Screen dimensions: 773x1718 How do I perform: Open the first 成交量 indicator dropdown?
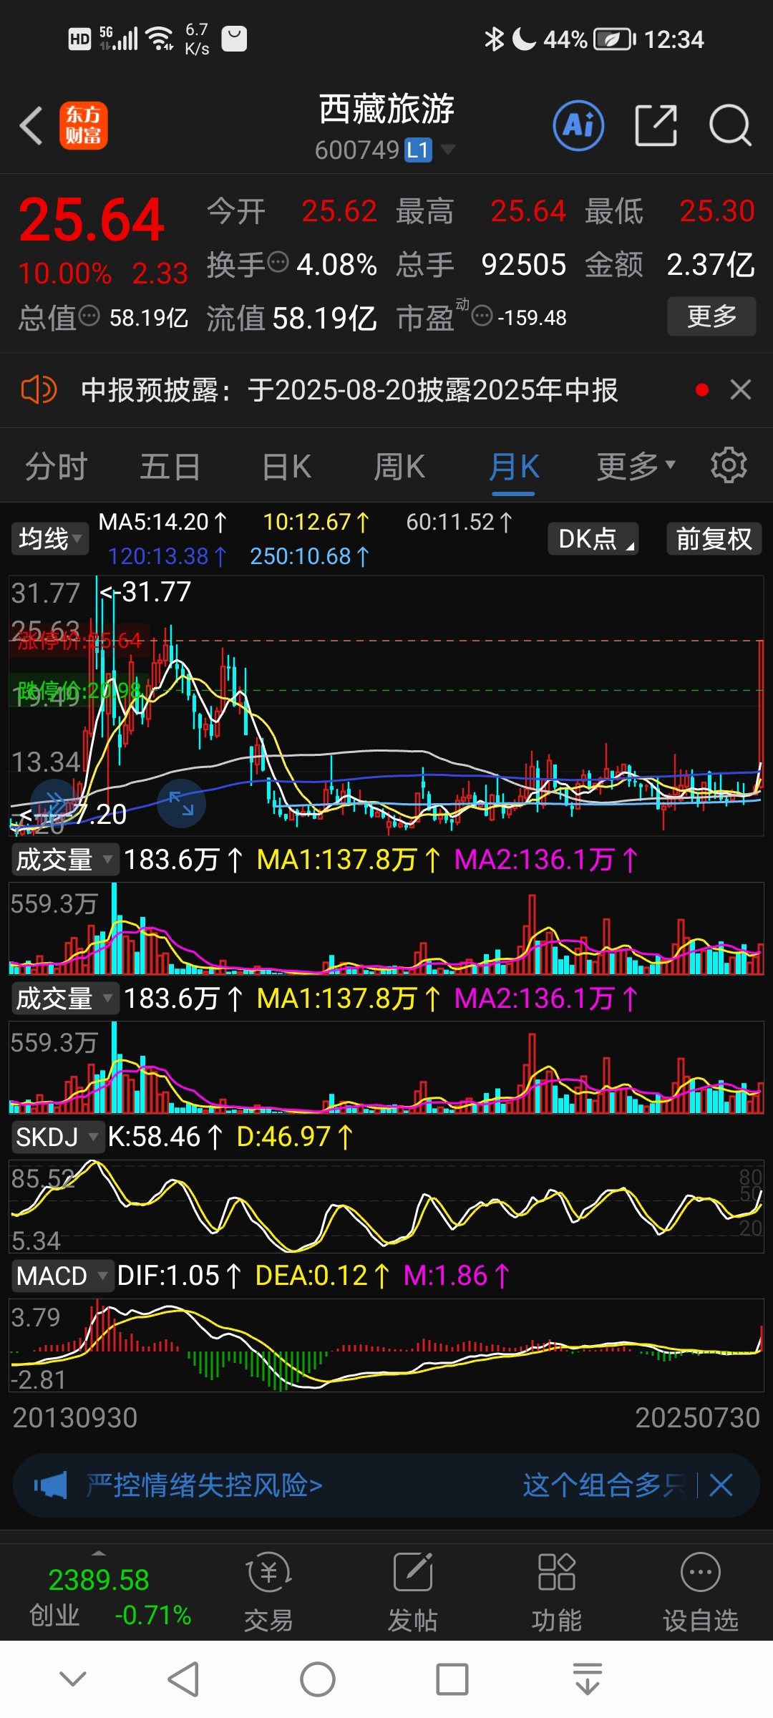click(x=64, y=859)
